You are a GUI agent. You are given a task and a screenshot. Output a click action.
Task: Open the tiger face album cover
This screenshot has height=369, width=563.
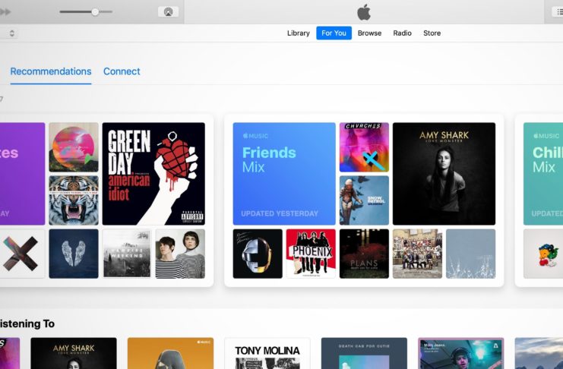[74, 200]
